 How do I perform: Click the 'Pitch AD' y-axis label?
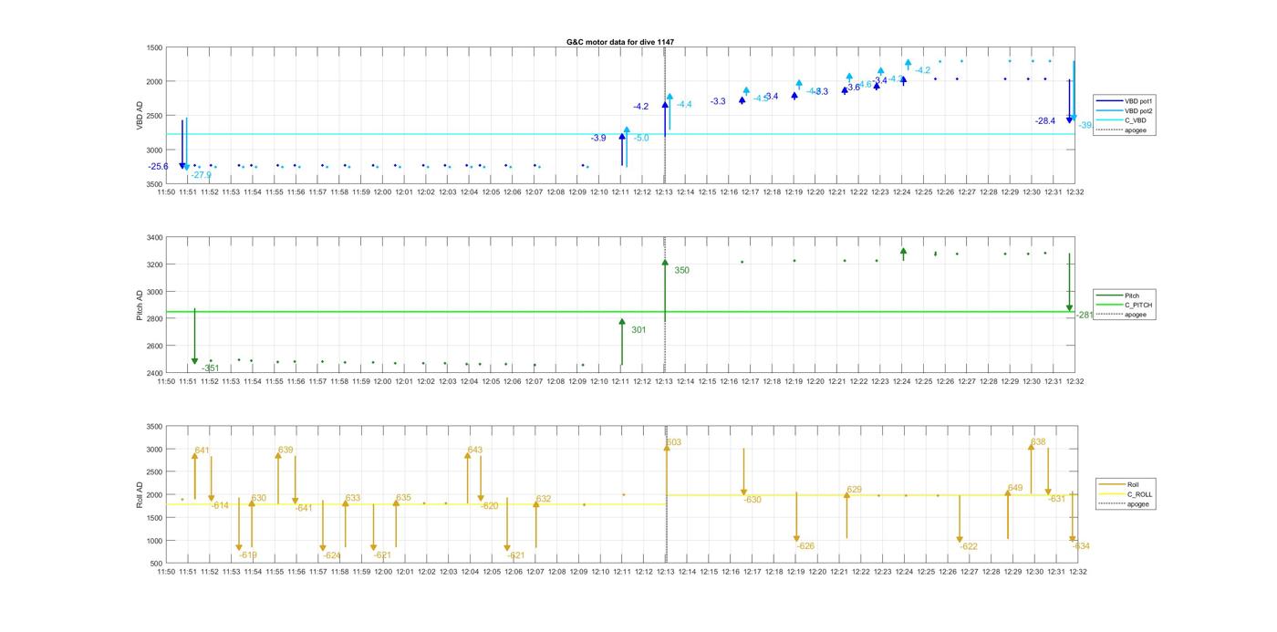click(140, 305)
